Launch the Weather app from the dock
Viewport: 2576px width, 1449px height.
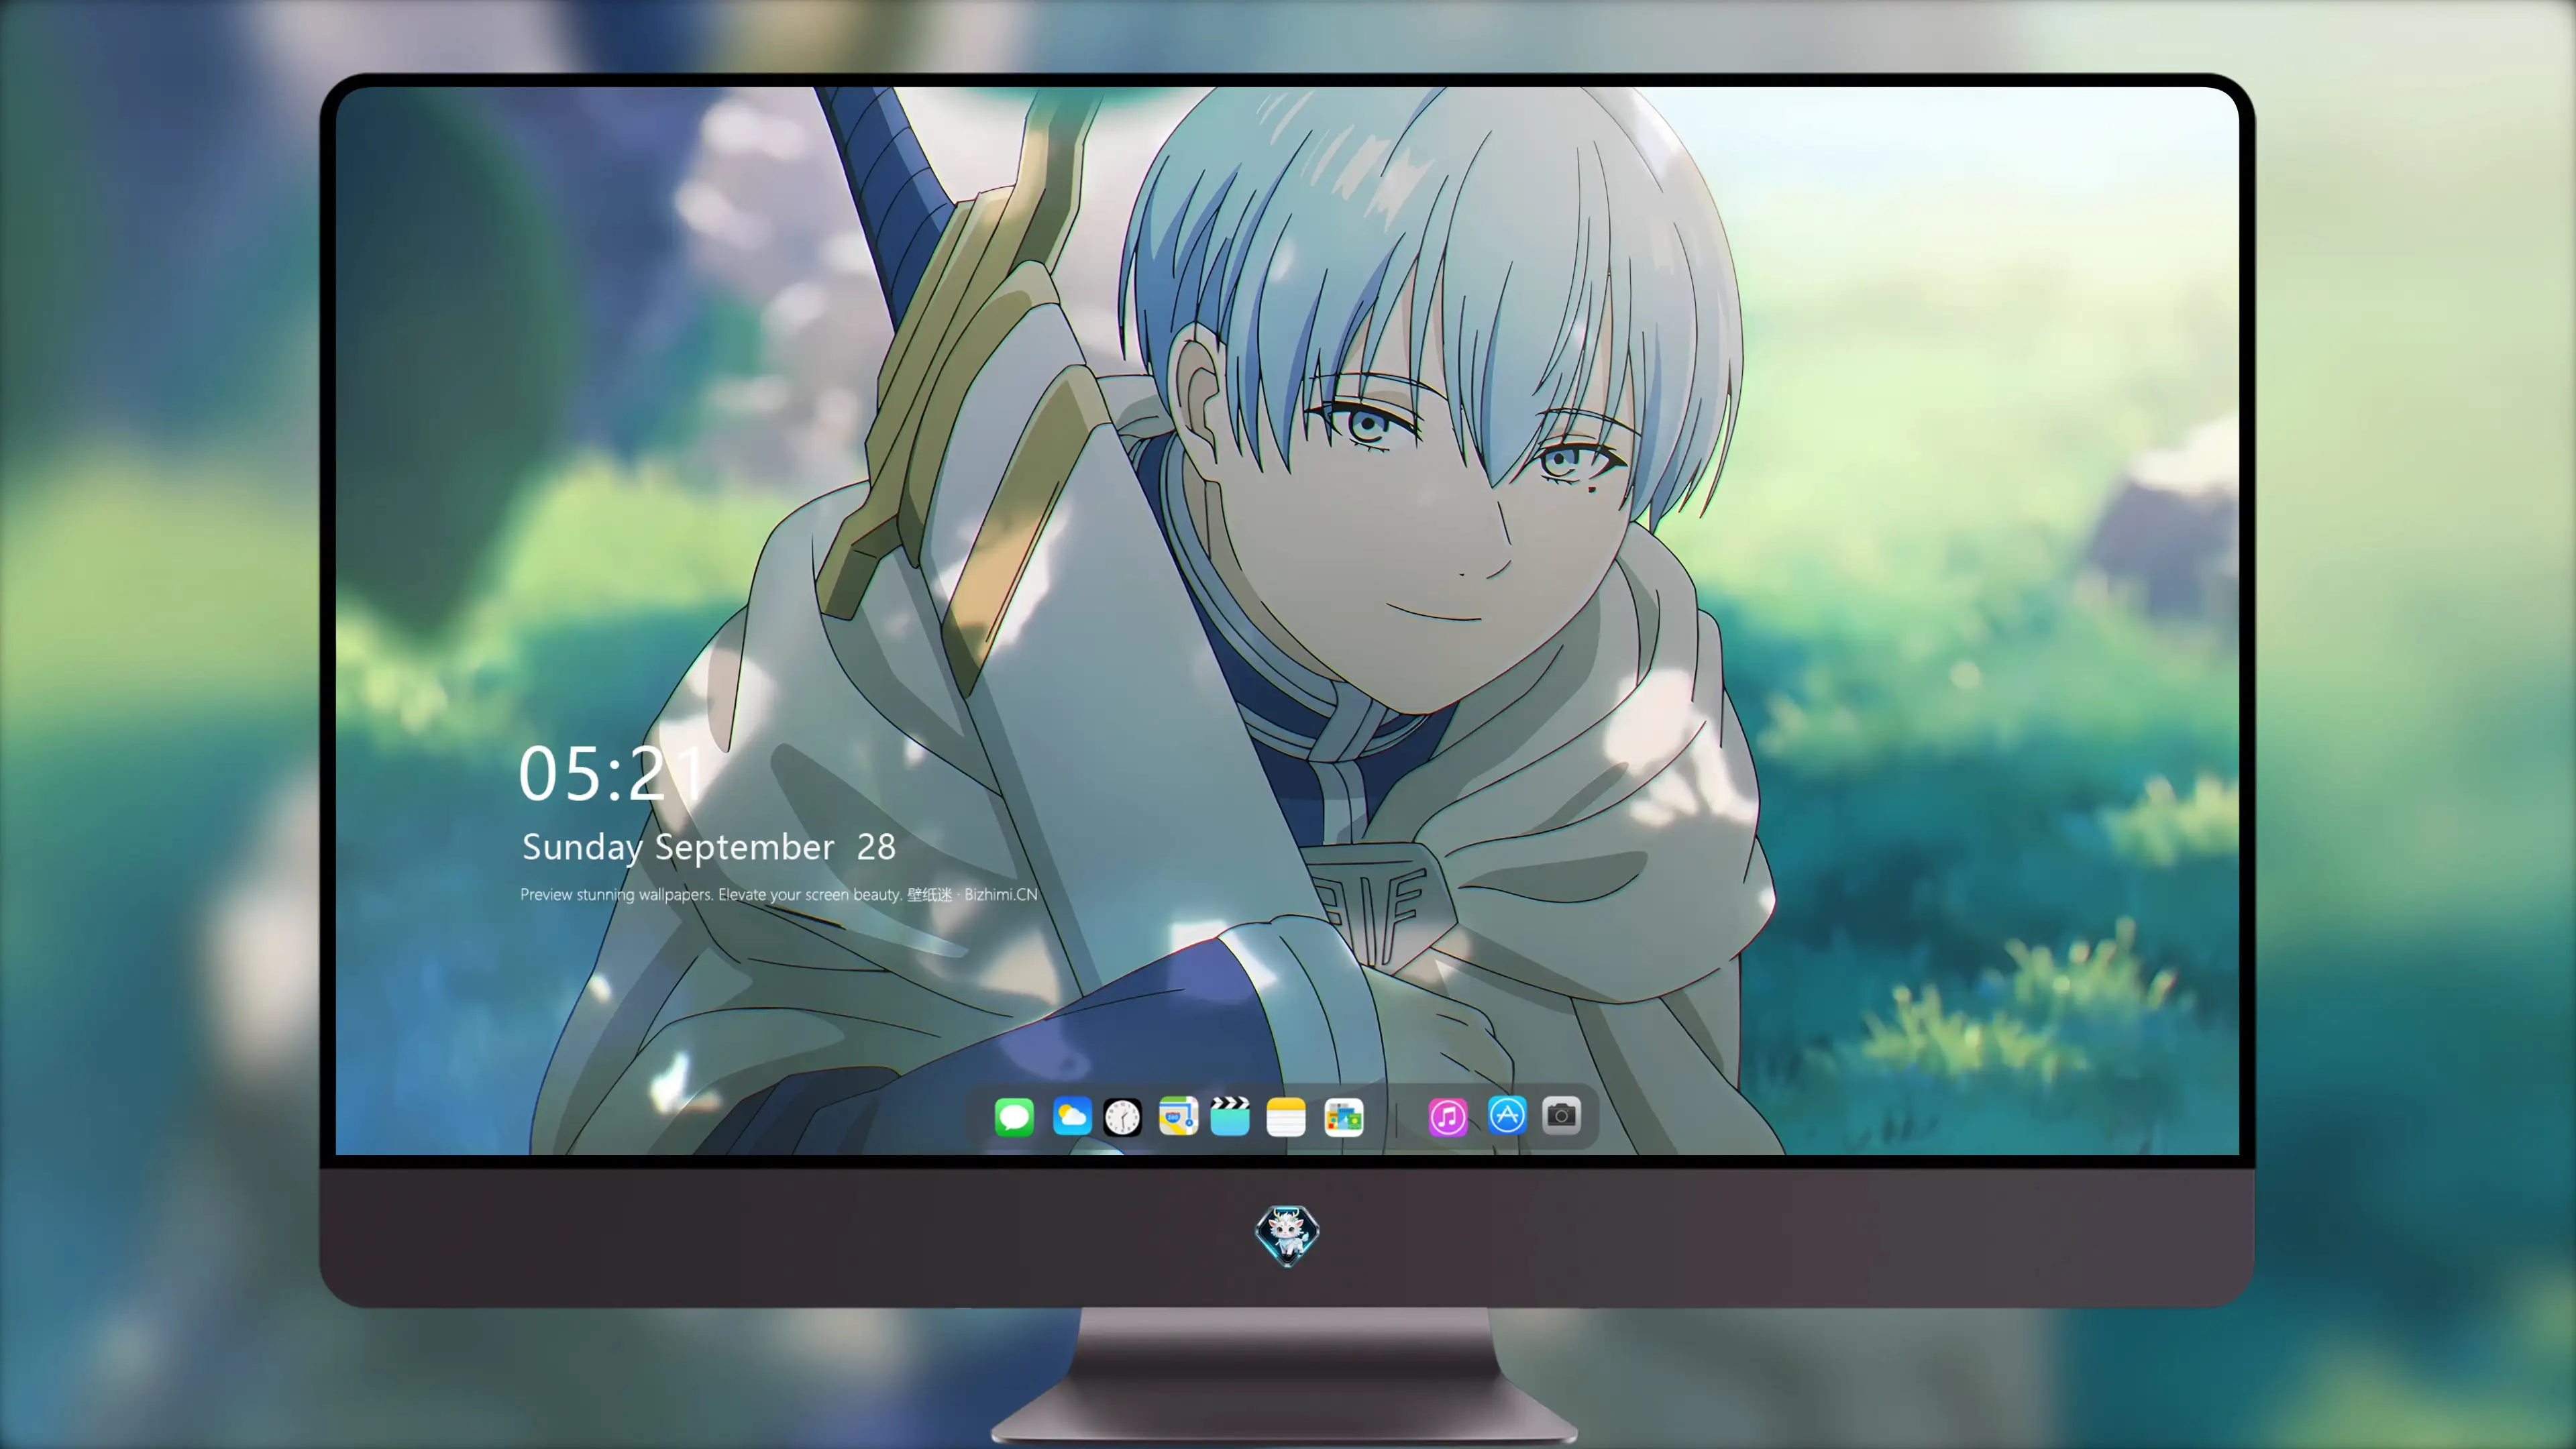1072,1116
